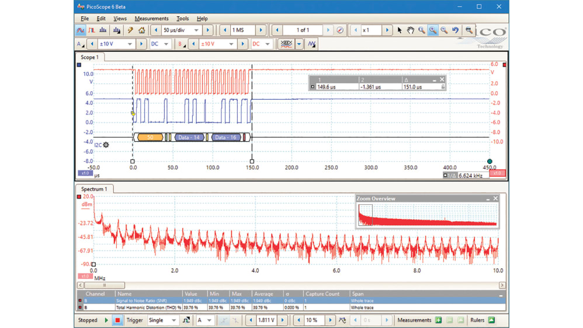Switch to Spectrum Mode icon

tap(103, 30)
